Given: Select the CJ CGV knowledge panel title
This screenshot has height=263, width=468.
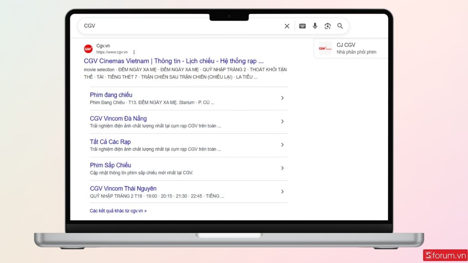Looking at the screenshot, I should (346, 44).
